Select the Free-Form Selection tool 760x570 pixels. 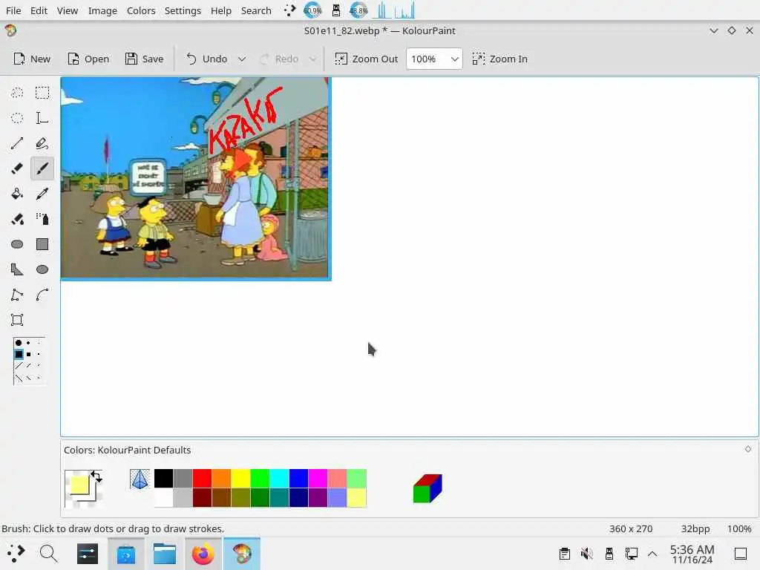point(17,93)
